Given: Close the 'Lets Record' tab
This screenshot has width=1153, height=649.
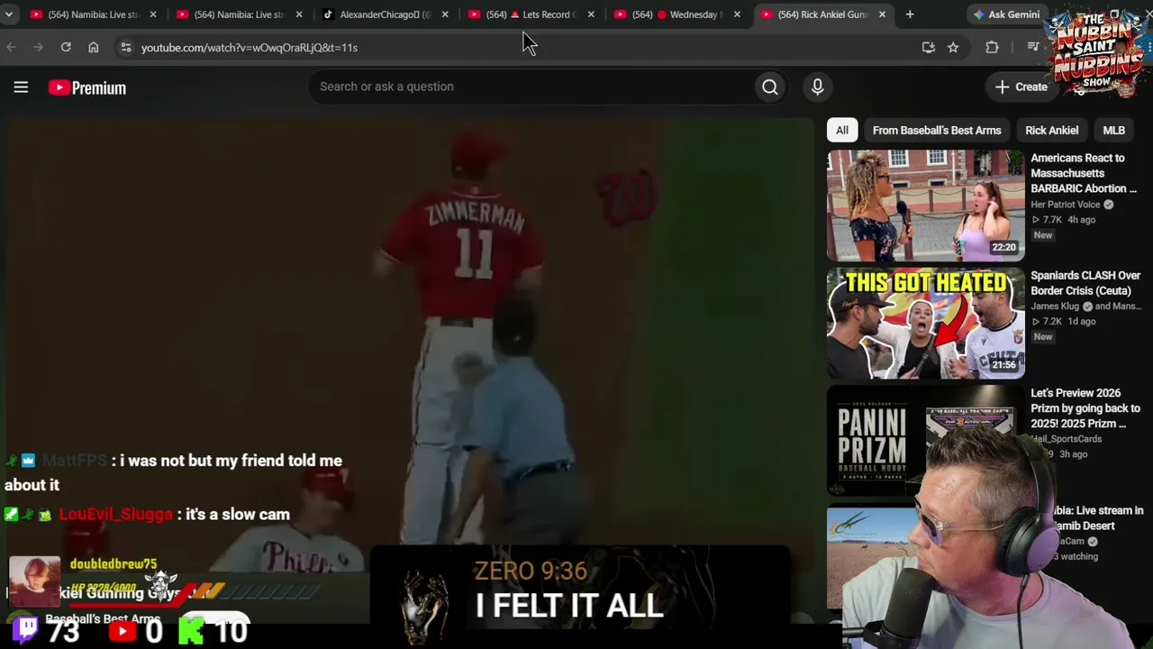Looking at the screenshot, I should pyautogui.click(x=591, y=14).
